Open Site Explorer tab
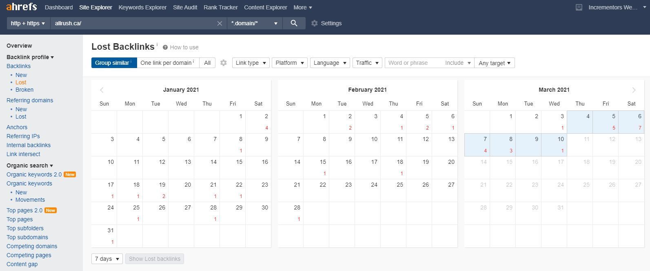Image resolution: width=650 pixels, height=271 pixels. pyautogui.click(x=95, y=7)
